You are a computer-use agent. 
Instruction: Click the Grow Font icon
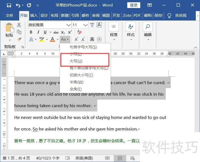[x=76, y=39]
